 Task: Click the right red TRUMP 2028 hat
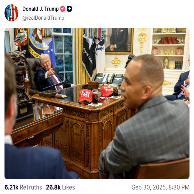point(106,90)
